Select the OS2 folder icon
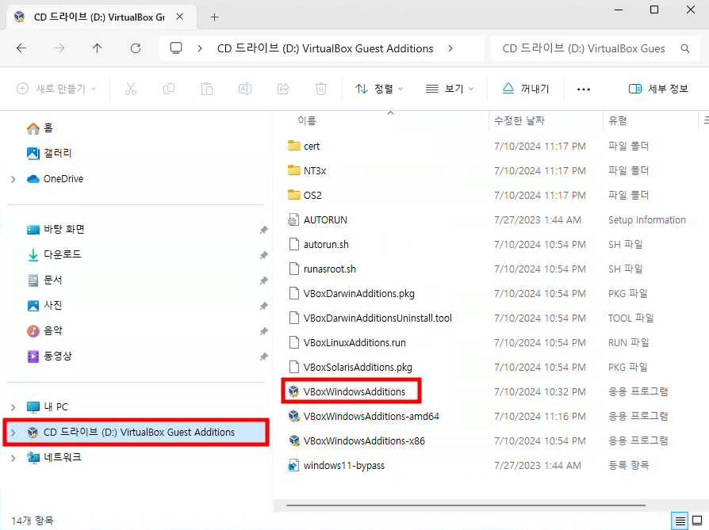This screenshot has width=709, height=530. coord(294,195)
